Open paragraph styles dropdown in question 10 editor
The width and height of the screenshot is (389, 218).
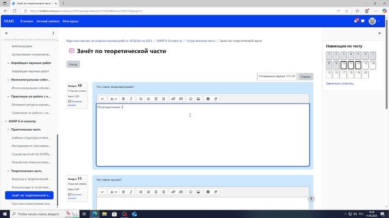114,99
